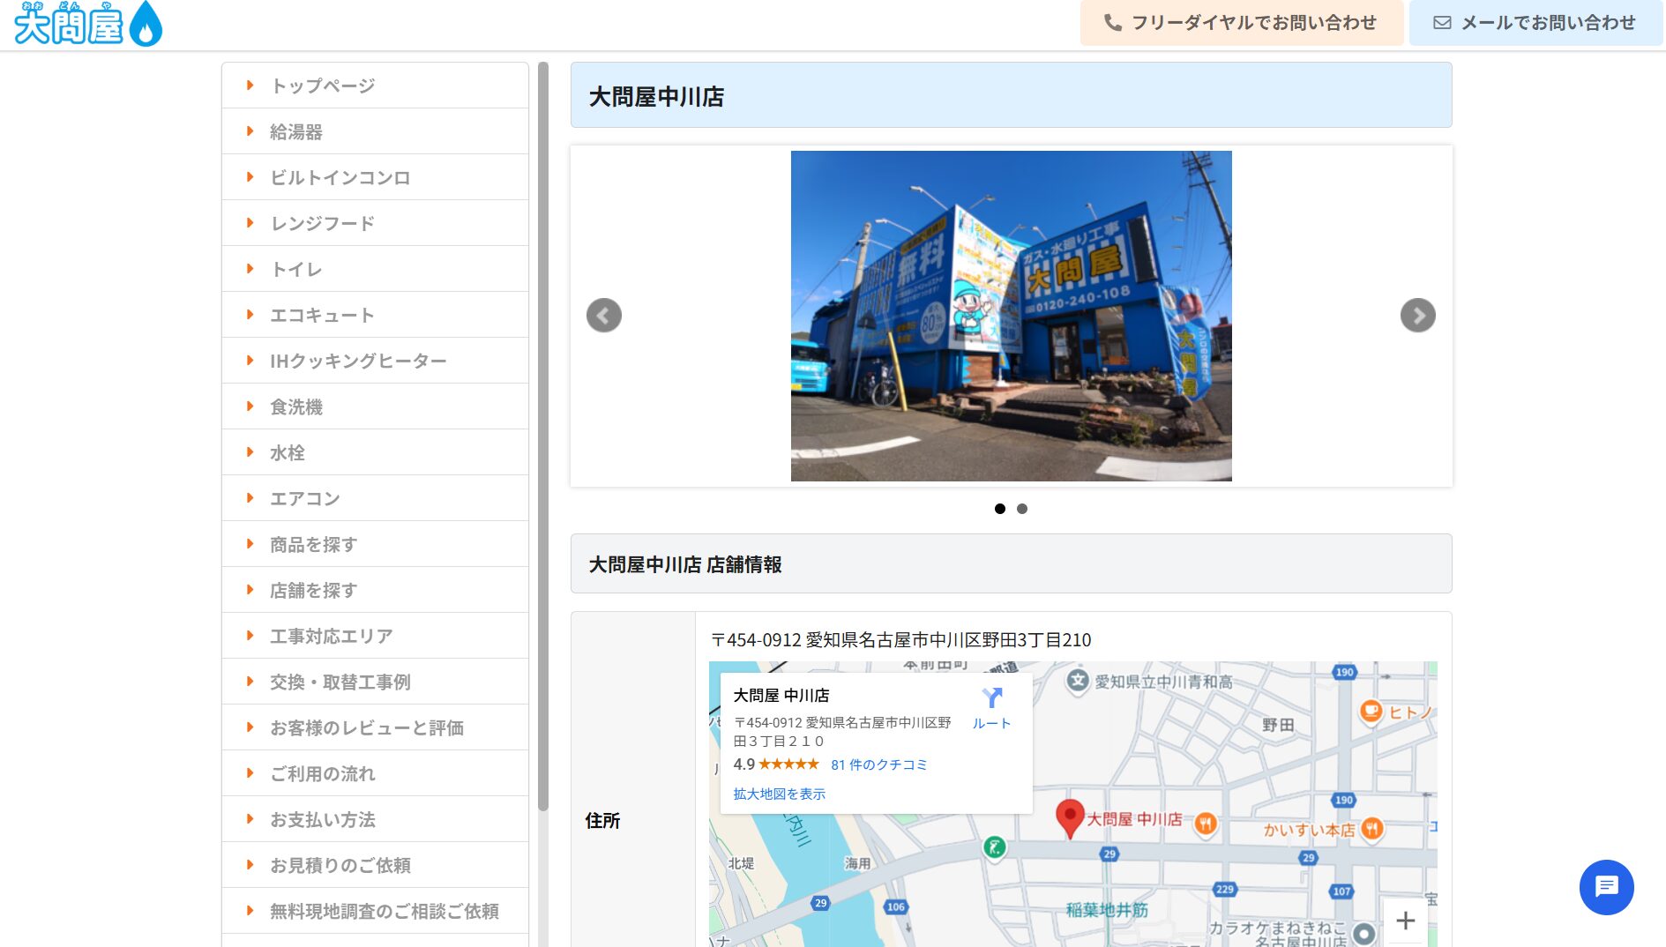
Task: Click the store exterior photo
Action: pos(1012,316)
